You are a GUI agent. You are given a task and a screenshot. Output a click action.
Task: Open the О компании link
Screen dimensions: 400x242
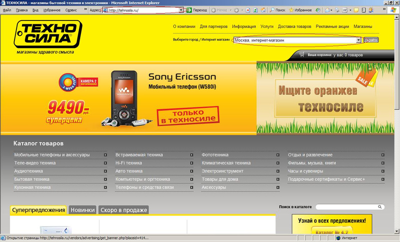coord(184,26)
